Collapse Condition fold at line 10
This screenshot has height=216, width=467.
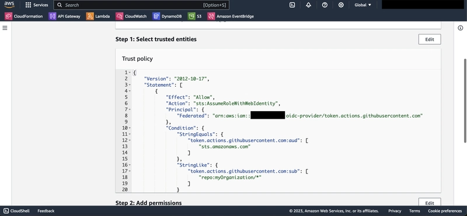click(130, 128)
